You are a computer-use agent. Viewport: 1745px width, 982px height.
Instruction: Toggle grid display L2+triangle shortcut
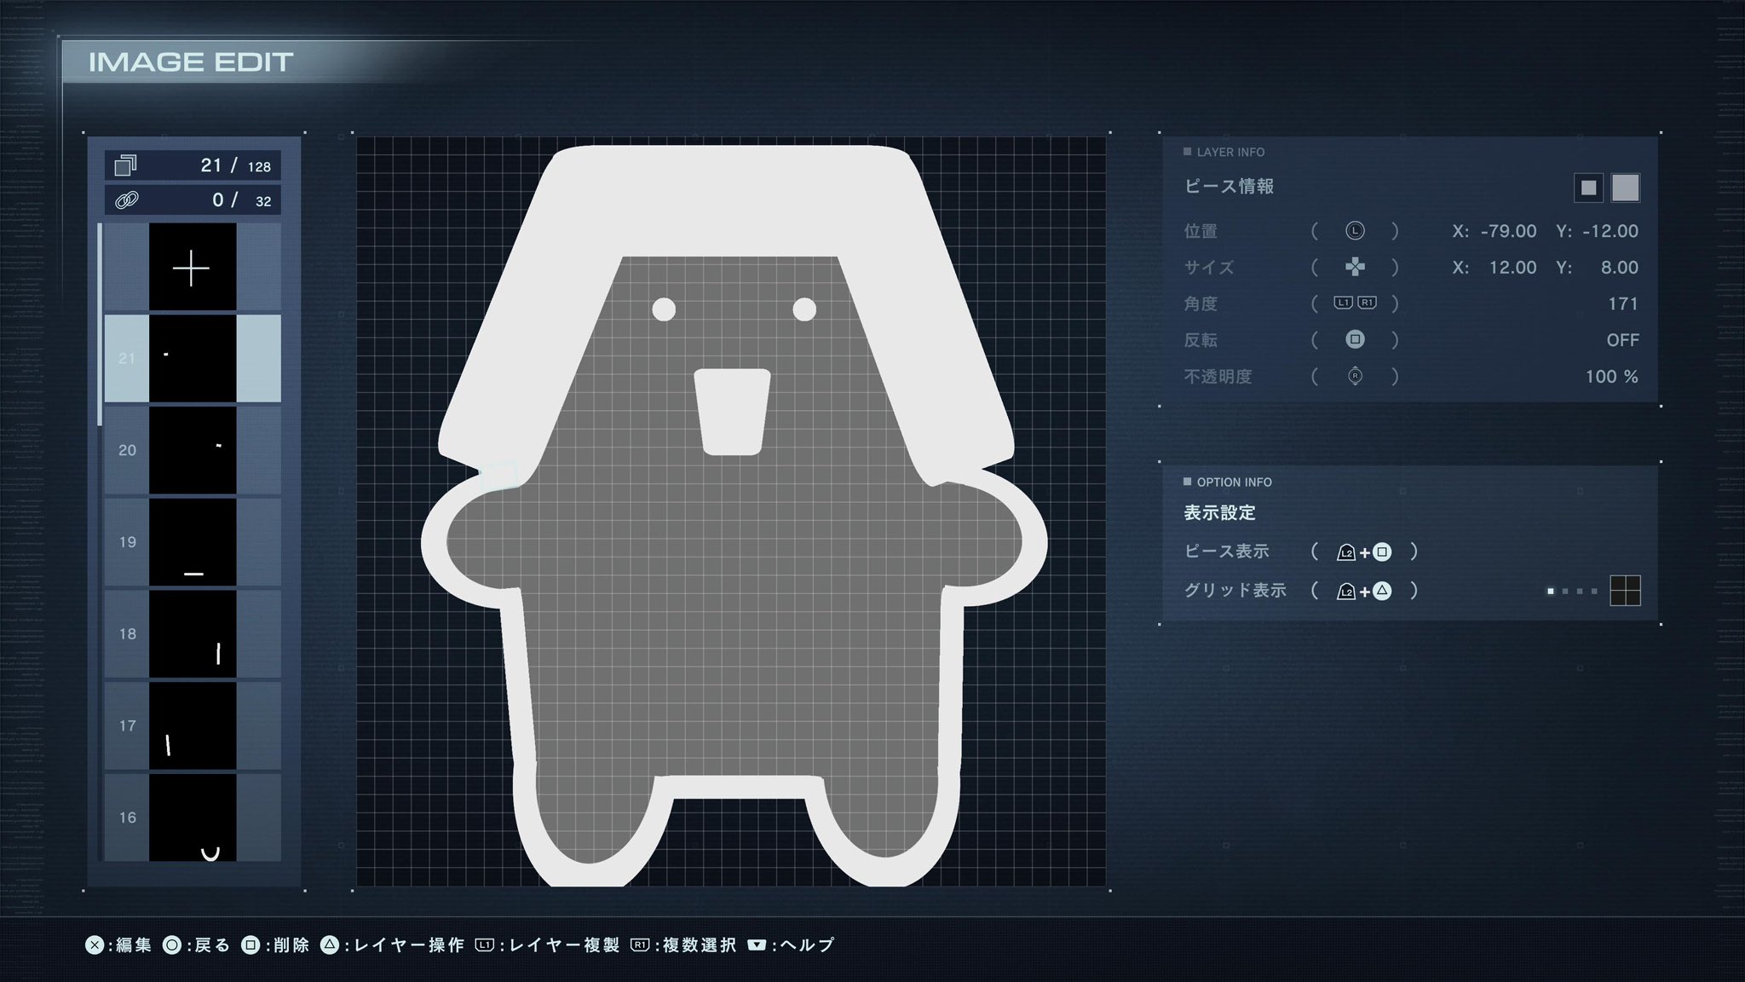pos(1364,591)
